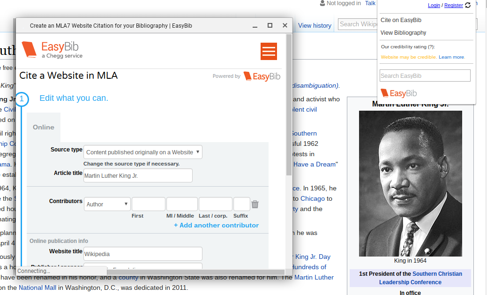Click the Register link in extension panel
The width and height of the screenshot is (487, 295).
pos(453,5)
